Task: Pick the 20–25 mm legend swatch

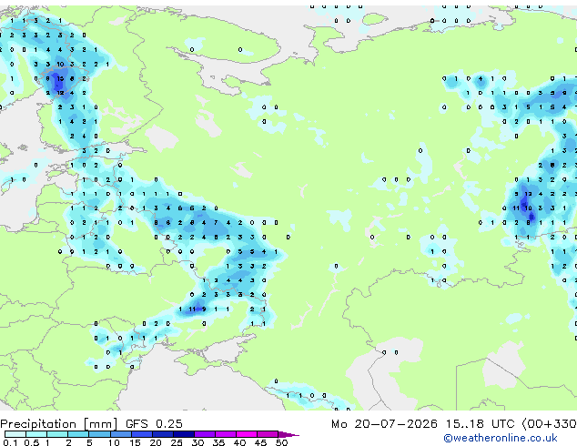Action: (163, 434)
